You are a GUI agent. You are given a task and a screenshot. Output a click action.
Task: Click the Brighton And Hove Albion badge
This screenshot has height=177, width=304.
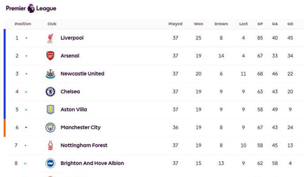coord(50,163)
